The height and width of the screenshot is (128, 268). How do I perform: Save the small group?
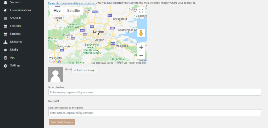tap(62, 122)
